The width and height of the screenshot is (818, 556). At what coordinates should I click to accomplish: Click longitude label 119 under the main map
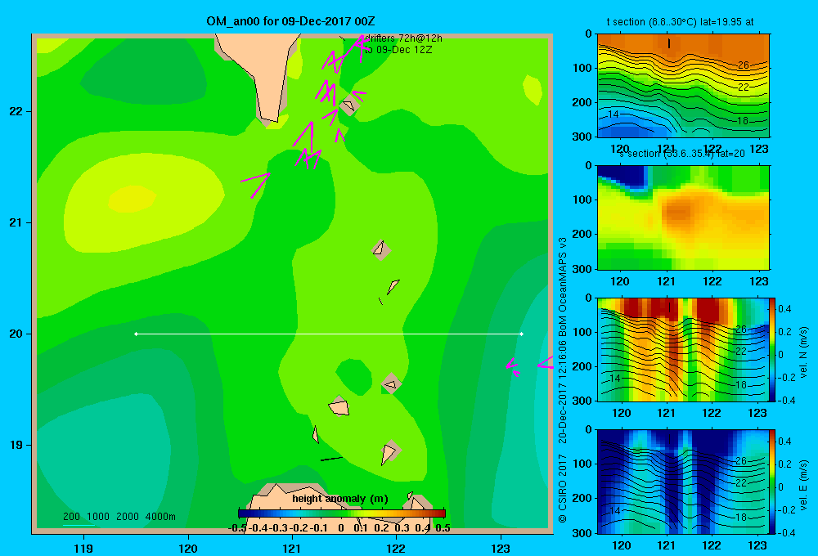84,548
